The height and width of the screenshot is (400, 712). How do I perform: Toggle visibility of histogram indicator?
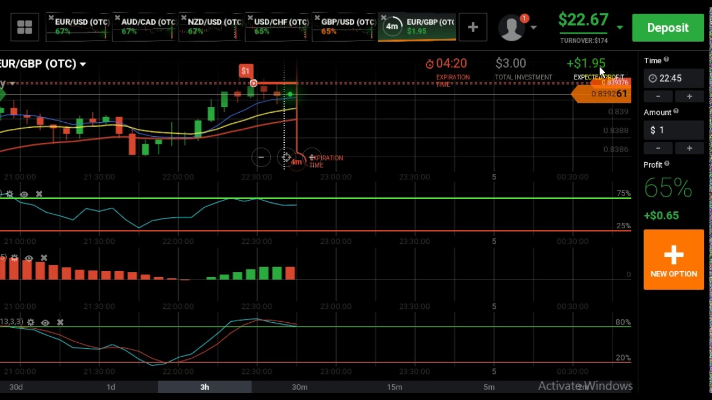[x=29, y=258]
